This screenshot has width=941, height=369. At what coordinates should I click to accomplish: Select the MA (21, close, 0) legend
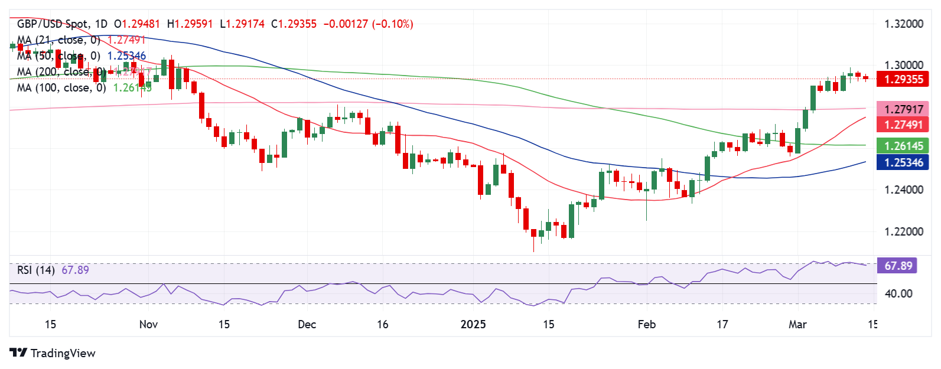coord(58,40)
